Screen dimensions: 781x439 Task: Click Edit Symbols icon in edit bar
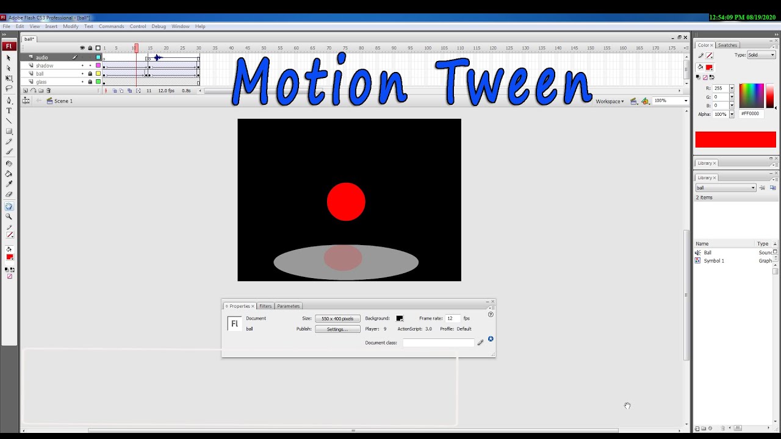click(x=645, y=101)
